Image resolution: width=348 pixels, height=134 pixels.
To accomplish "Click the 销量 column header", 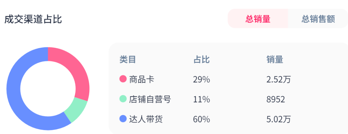I will pyautogui.click(x=275, y=60).
